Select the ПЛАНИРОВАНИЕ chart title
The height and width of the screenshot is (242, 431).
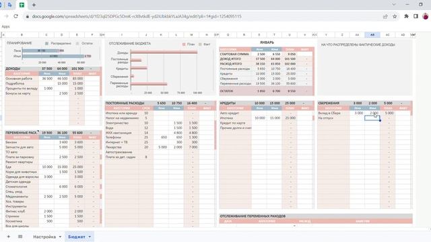click(20, 43)
